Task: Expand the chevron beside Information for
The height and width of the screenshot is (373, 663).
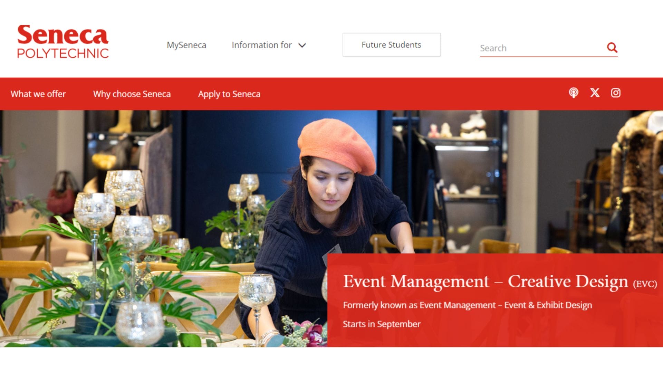Action: [302, 45]
